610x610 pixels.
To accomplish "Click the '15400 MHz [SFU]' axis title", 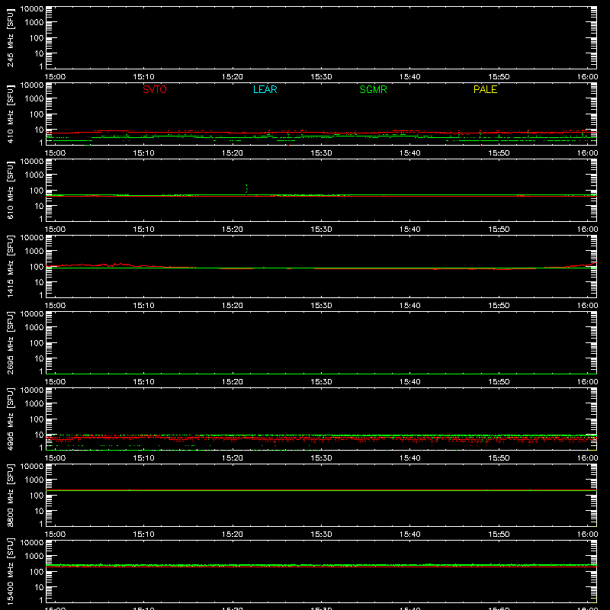I will (10, 571).
